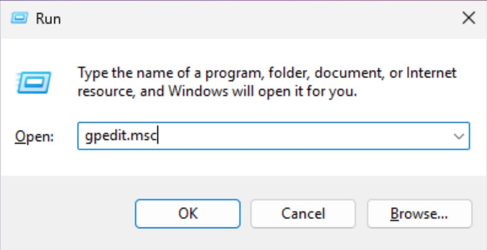Click the small Run icon in title bar
This screenshot has height=250, width=487.
[x=20, y=19]
